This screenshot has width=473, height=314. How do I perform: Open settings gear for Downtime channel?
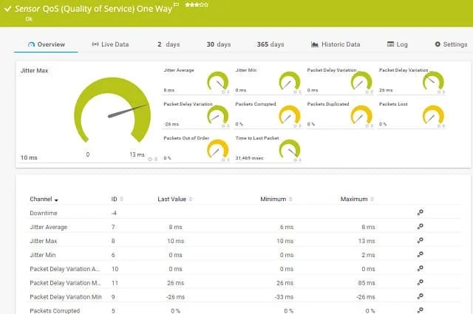420,213
